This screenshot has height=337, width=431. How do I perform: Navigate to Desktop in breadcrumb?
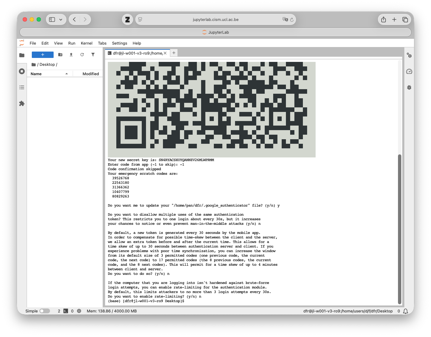47,65
